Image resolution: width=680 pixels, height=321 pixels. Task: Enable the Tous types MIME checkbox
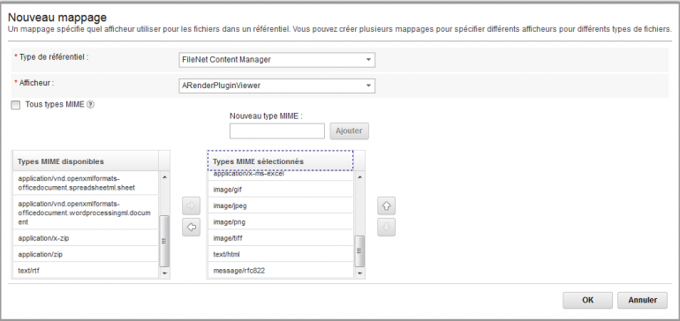point(16,105)
